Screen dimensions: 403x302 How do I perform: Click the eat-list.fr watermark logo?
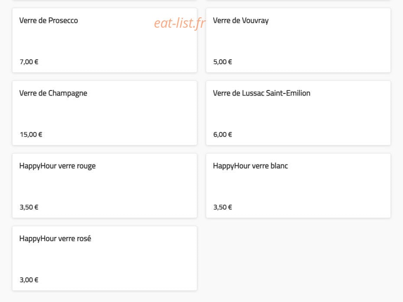click(180, 23)
